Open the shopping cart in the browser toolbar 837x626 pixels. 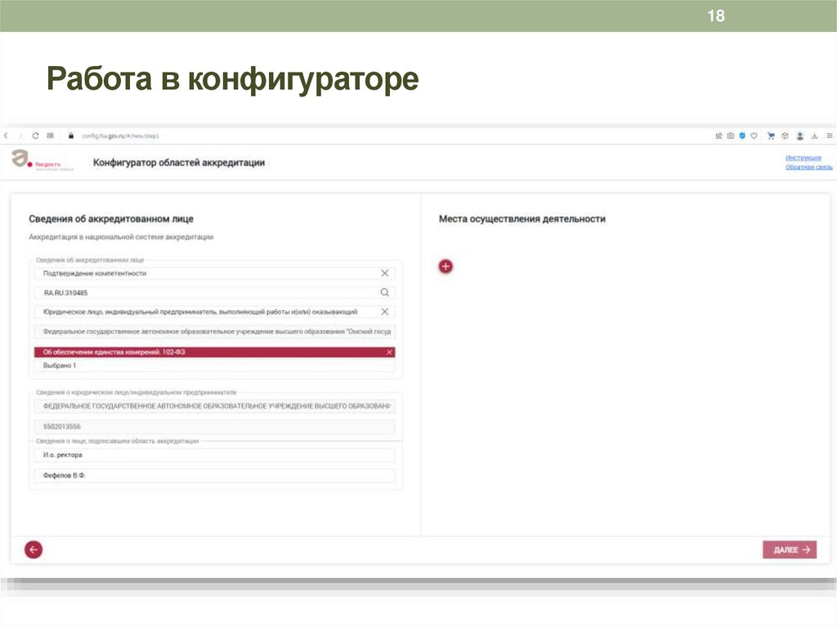pos(771,136)
